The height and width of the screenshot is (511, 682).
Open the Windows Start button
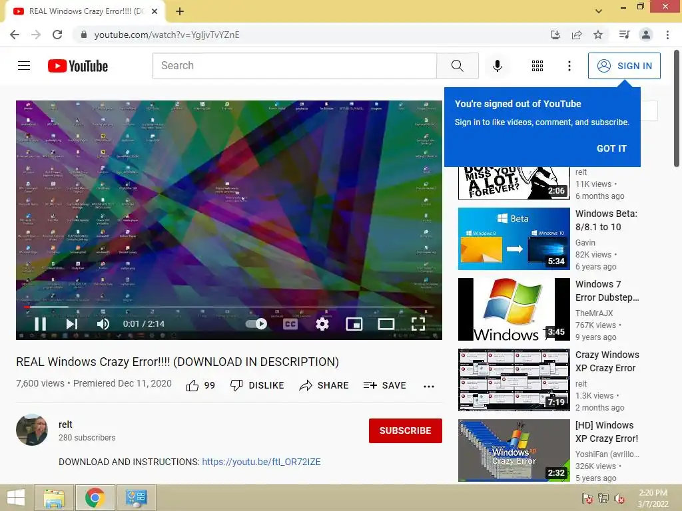pos(16,498)
